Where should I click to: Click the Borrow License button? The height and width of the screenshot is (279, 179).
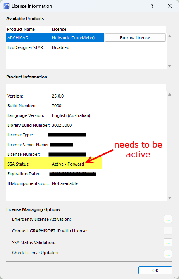135,38
